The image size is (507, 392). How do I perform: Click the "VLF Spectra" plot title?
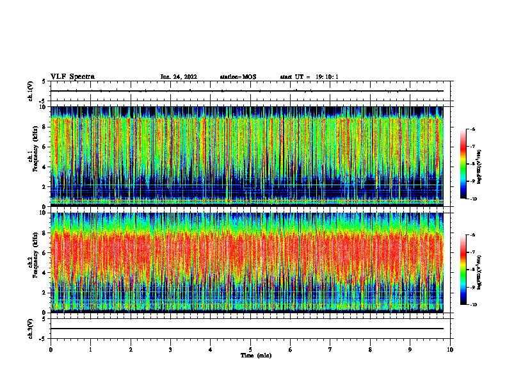tap(72, 77)
